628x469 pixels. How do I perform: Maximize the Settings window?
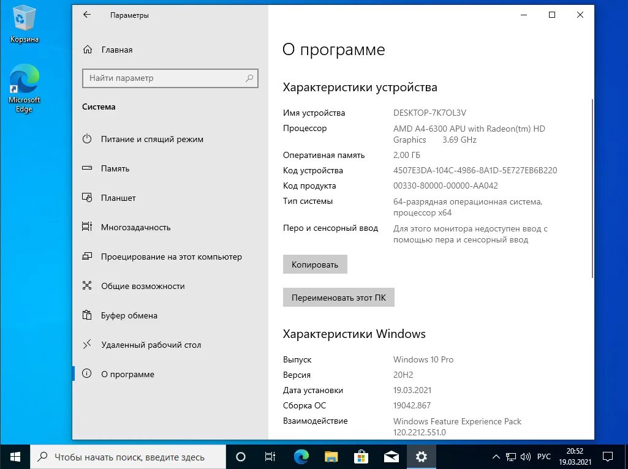click(552, 15)
